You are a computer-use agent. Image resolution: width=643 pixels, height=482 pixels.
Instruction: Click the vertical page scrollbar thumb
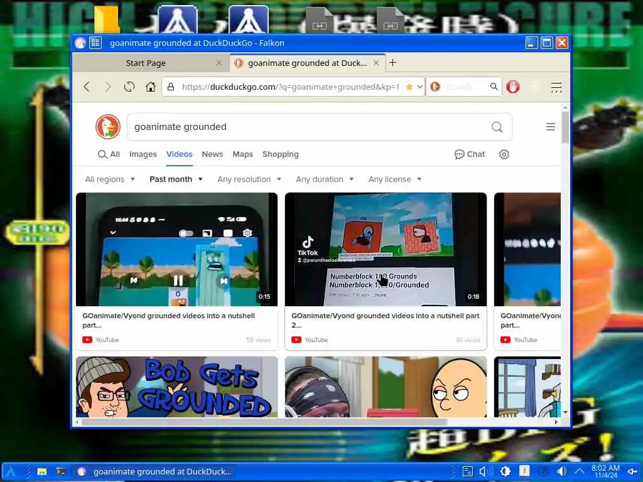click(x=566, y=127)
